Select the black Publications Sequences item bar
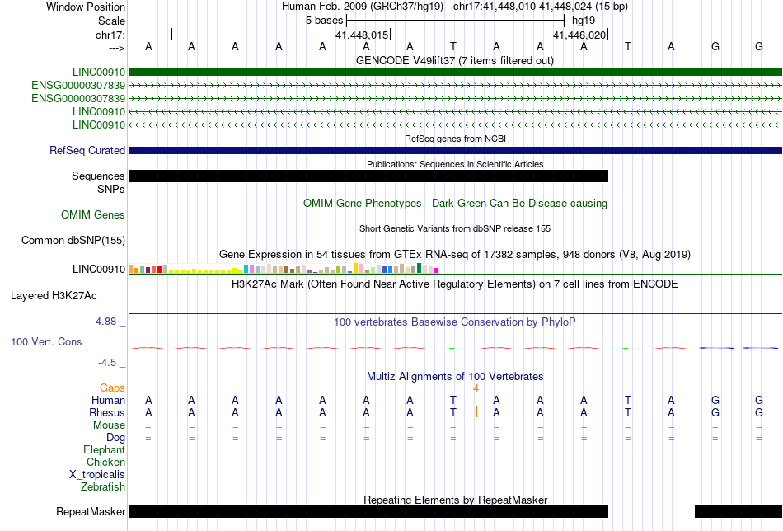783x531 pixels. tap(368, 176)
